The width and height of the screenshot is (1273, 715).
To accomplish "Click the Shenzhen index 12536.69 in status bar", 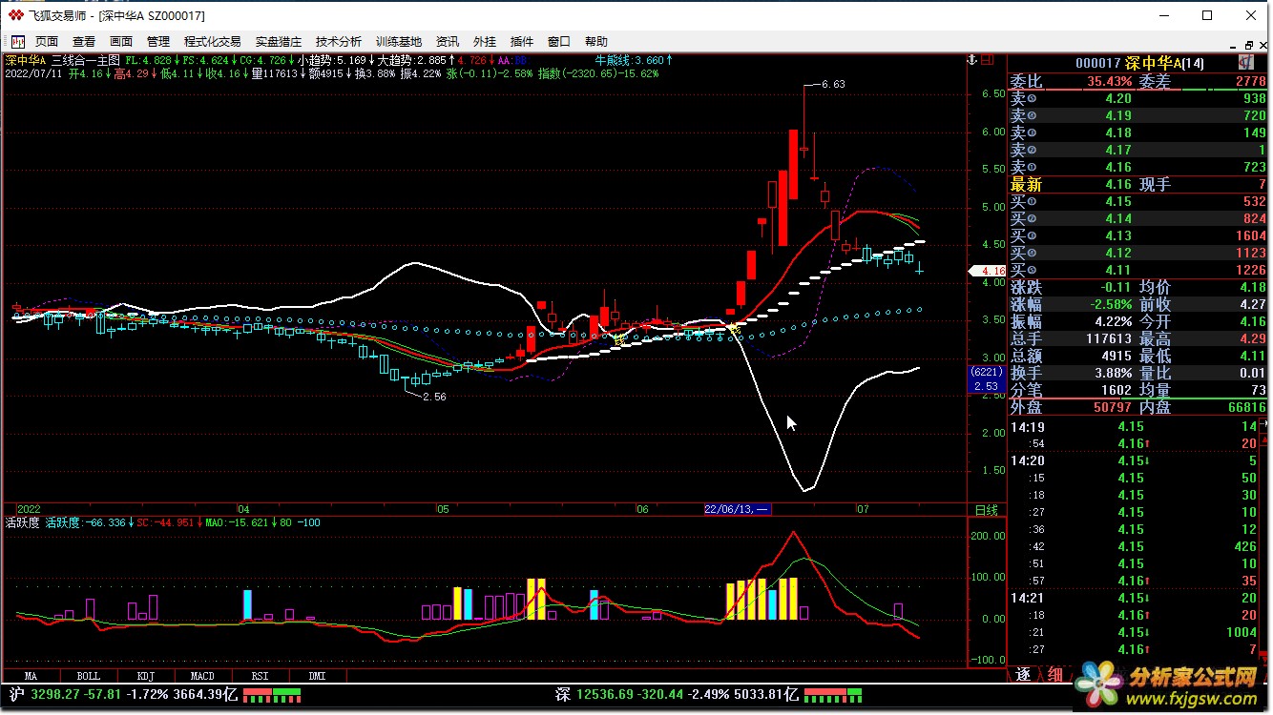I will pos(607,694).
